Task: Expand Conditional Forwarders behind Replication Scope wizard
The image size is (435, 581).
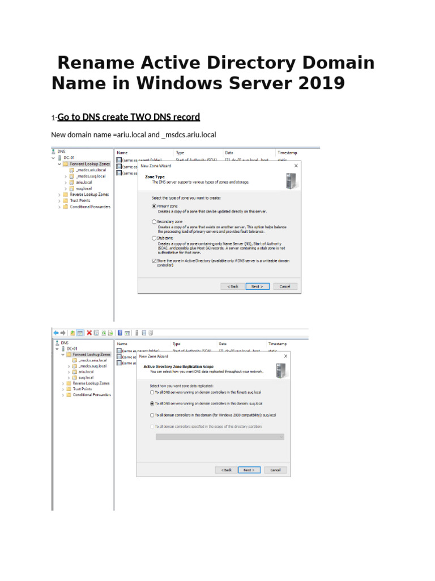Action: coord(63,395)
